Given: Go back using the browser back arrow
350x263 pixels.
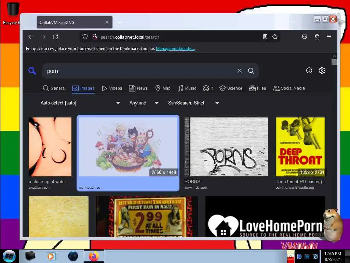Looking at the screenshot, I should pos(31,37).
